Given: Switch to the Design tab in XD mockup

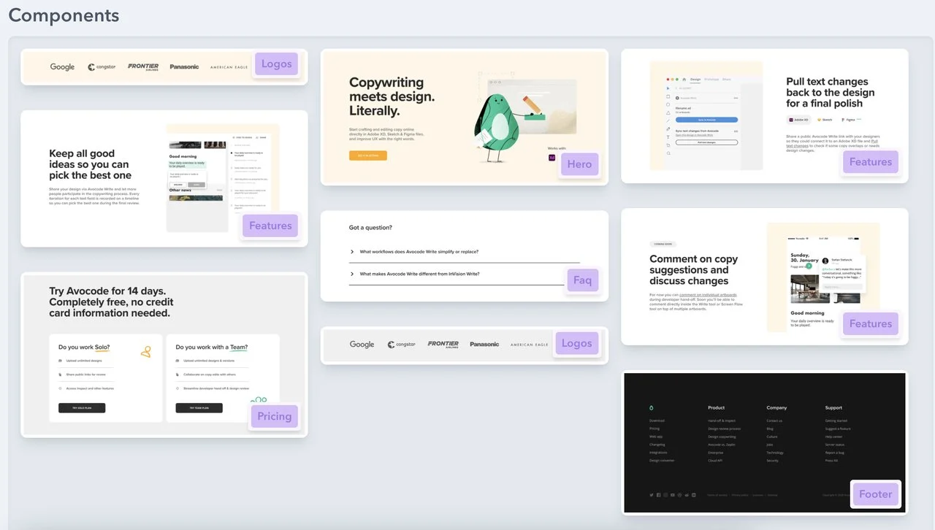Looking at the screenshot, I should 695,79.
